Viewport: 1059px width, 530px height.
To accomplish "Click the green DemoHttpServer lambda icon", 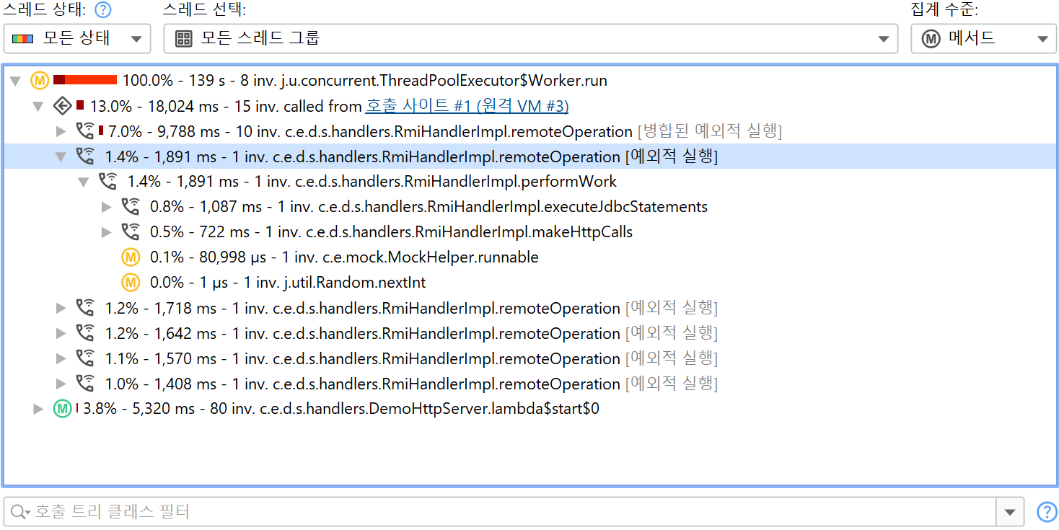I will coord(63,409).
